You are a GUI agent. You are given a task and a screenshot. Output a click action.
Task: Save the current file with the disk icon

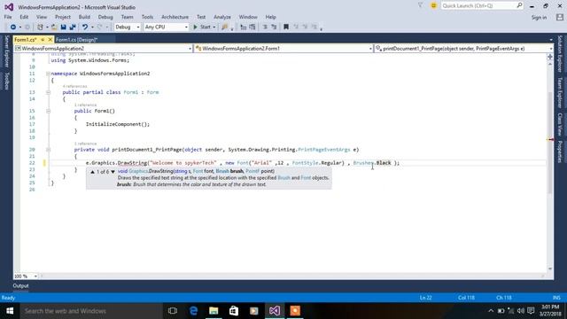point(63,27)
